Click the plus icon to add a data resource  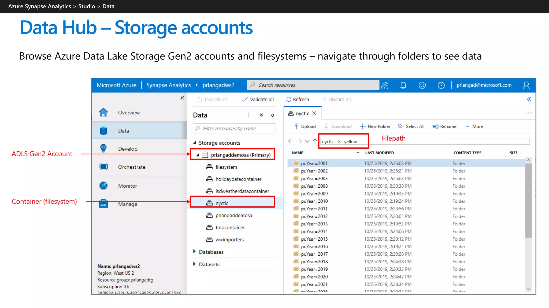248,115
